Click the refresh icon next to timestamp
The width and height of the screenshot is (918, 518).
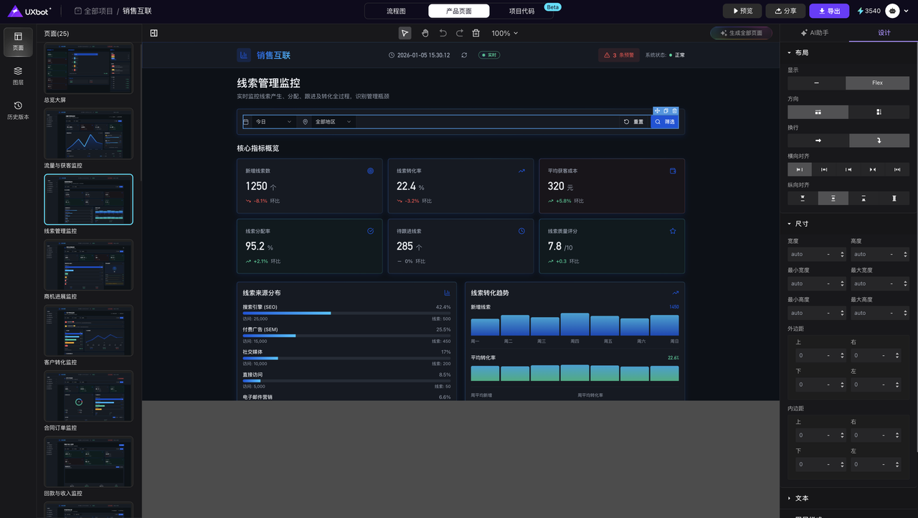[464, 55]
